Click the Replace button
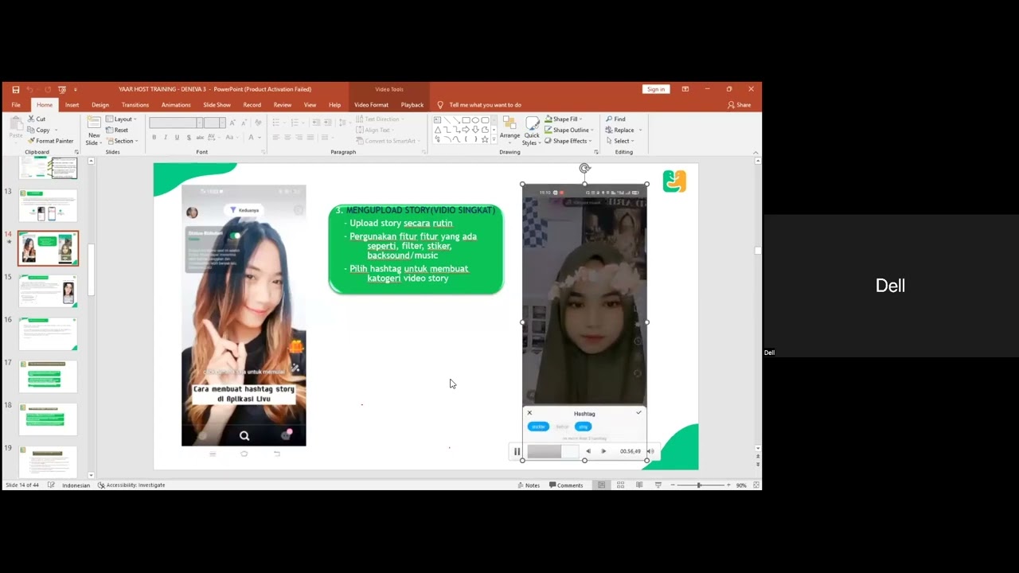This screenshot has height=573, width=1019. pyautogui.click(x=620, y=130)
